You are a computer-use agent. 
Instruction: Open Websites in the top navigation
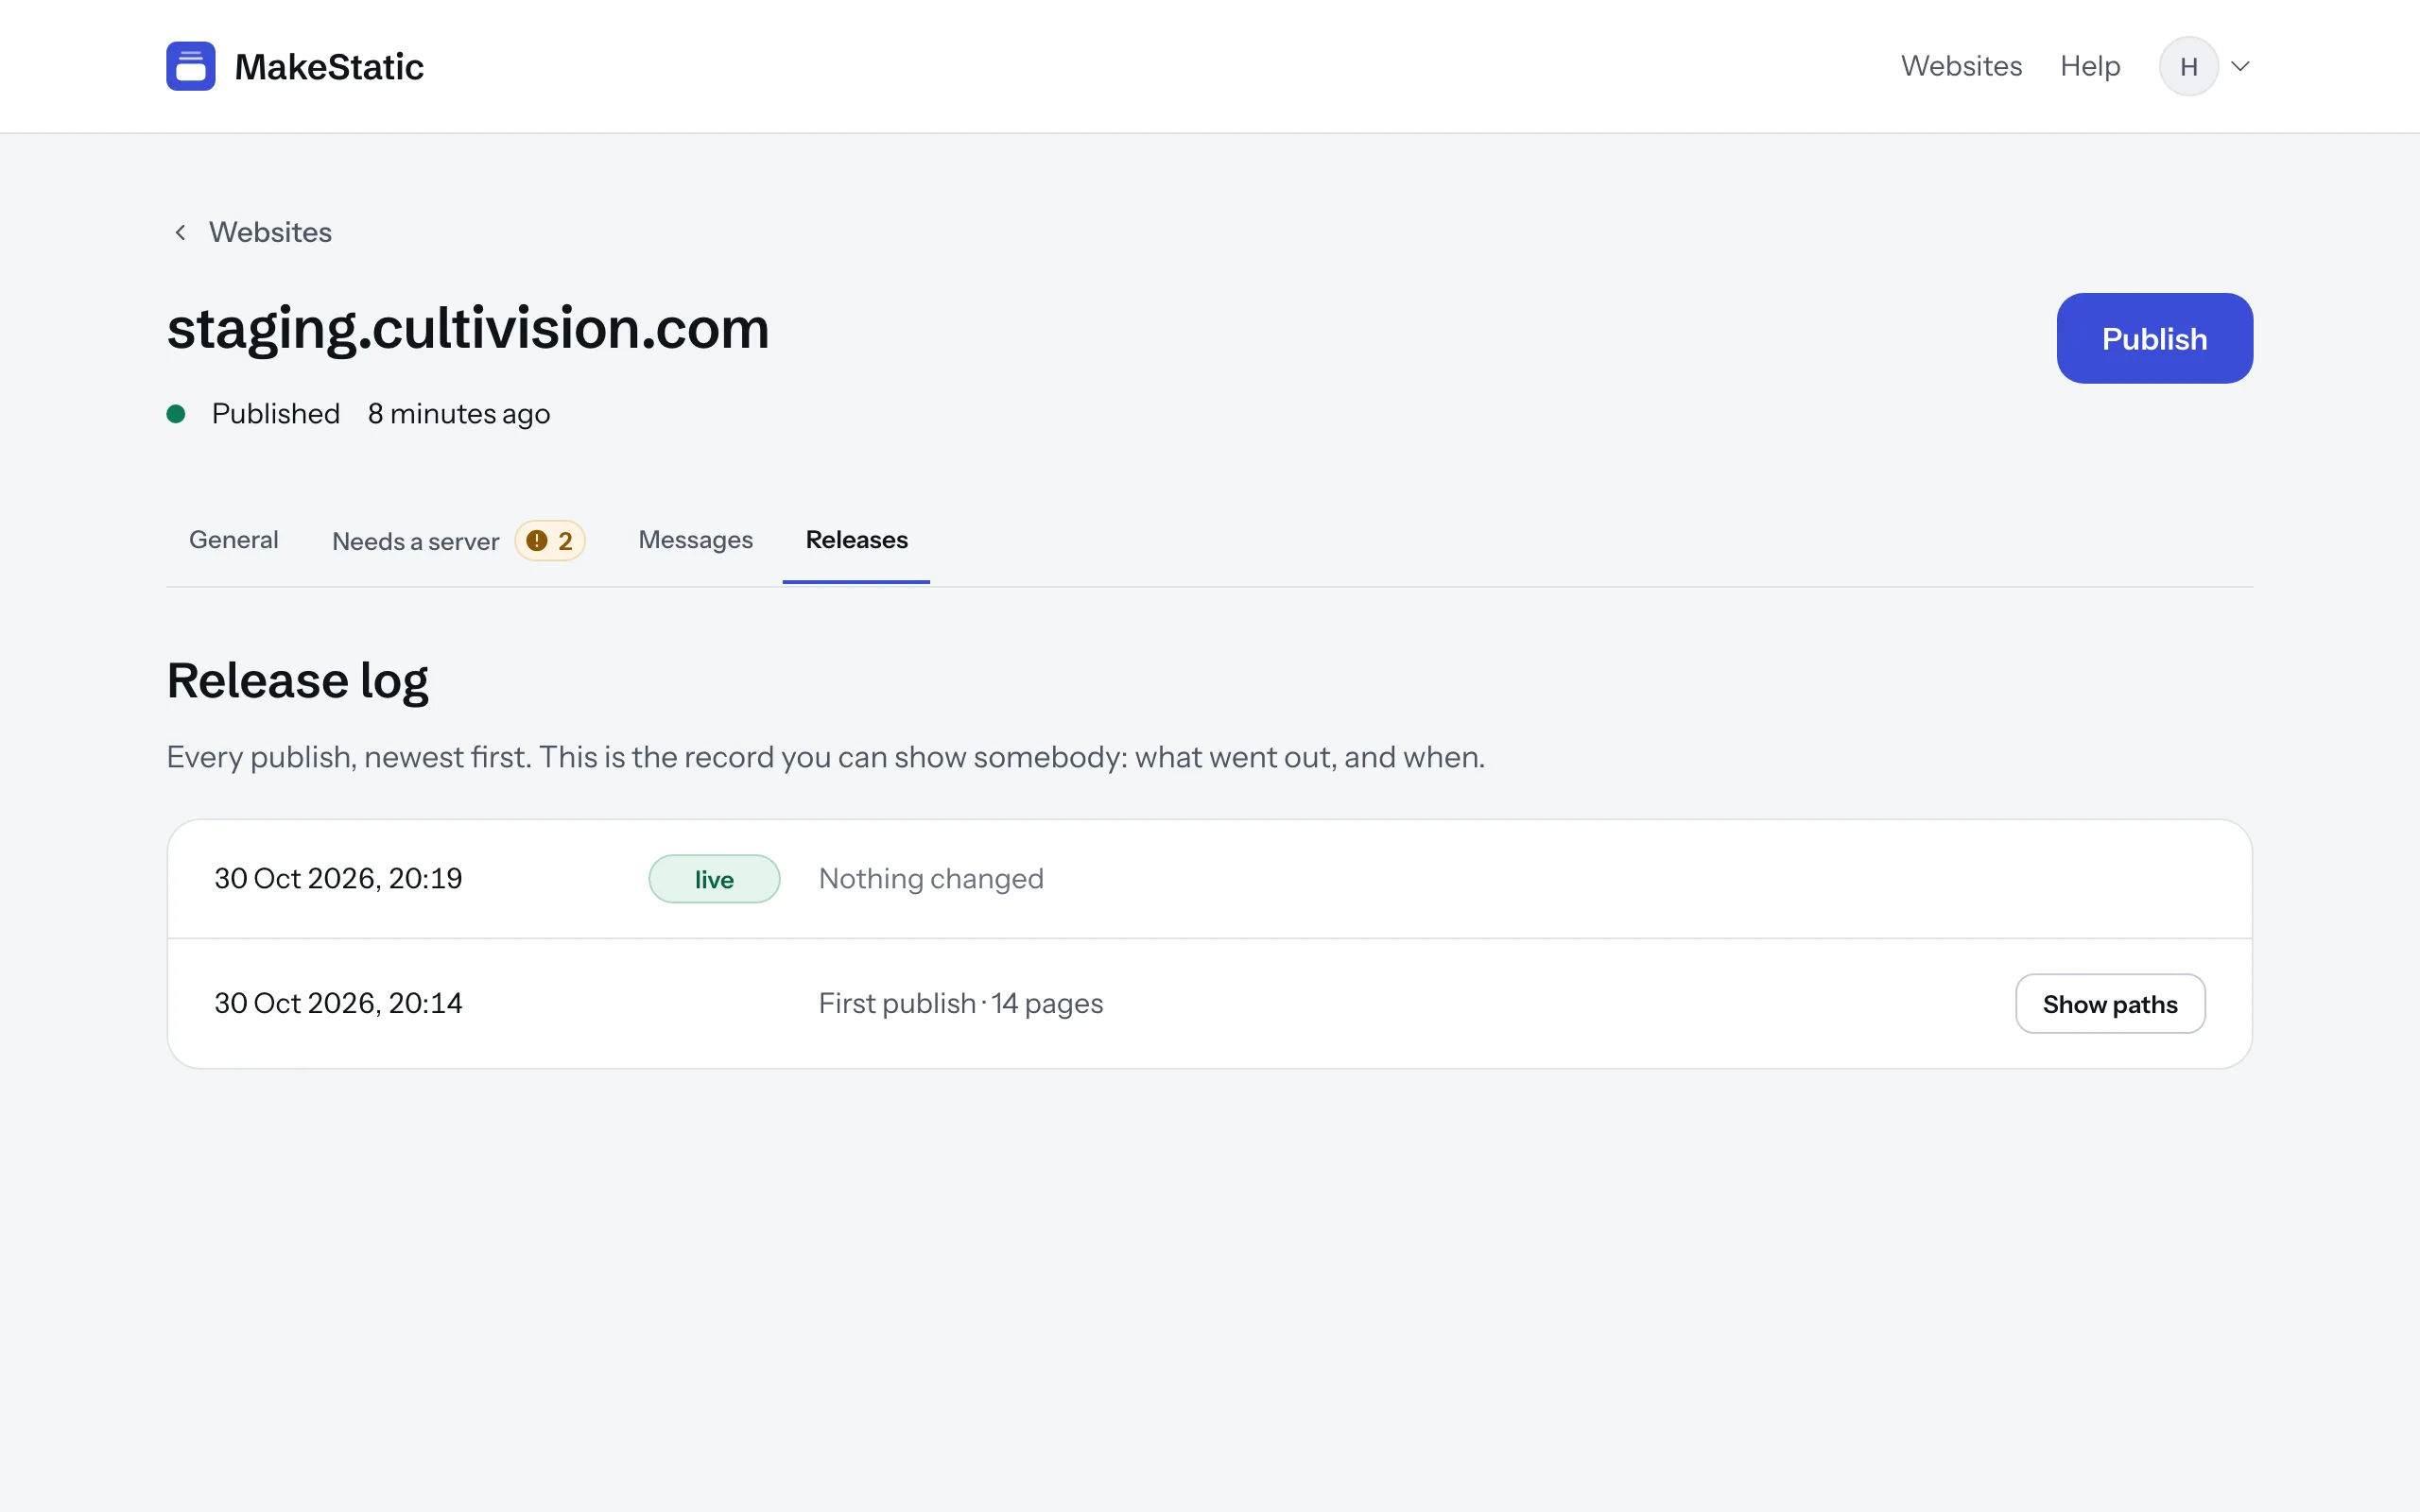coord(1961,66)
